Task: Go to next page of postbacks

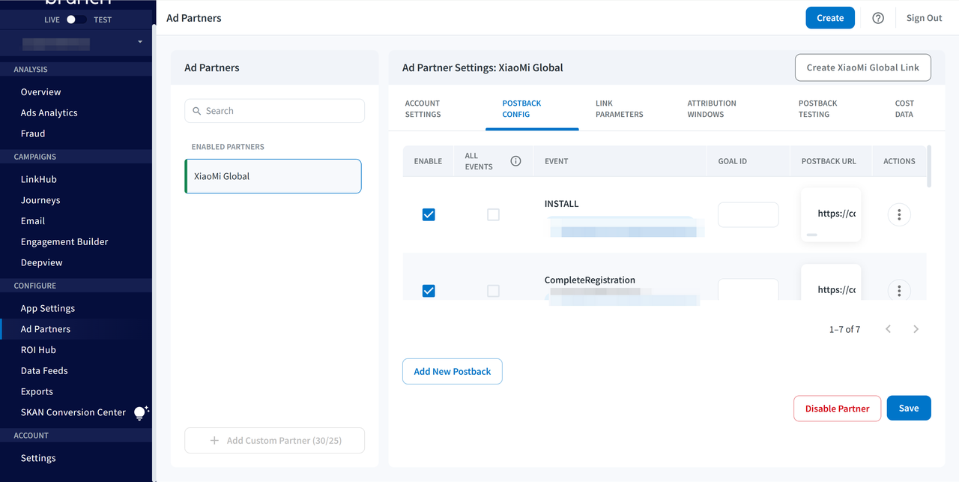Action: [x=916, y=329]
